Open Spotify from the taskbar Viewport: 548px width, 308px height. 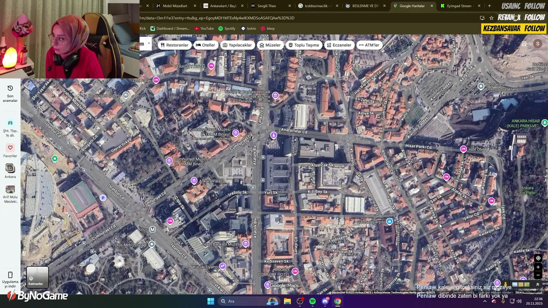313,301
